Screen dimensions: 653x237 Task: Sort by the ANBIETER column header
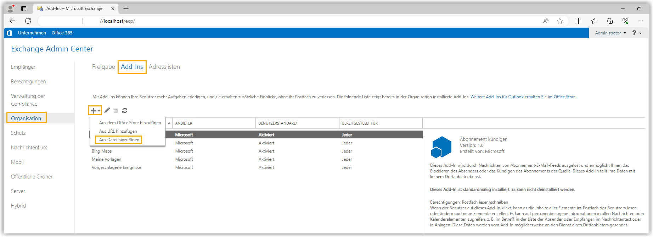[x=214, y=123]
